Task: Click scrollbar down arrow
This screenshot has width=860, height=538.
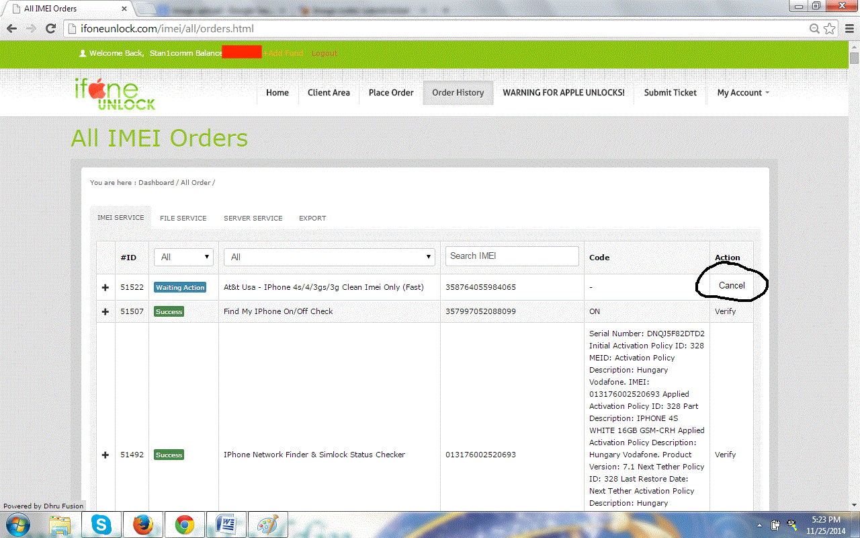Action: coord(854,505)
